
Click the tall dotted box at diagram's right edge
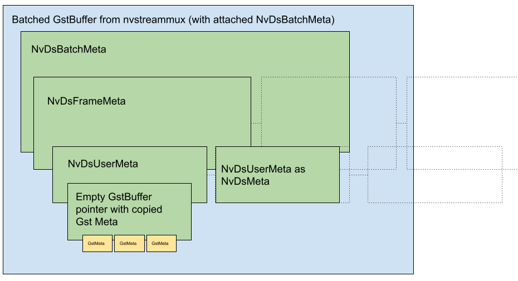pyautogui.click(x=410, y=122)
